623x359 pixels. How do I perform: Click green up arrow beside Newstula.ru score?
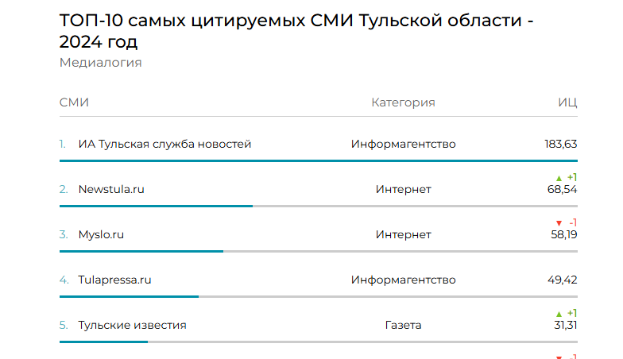559,177
